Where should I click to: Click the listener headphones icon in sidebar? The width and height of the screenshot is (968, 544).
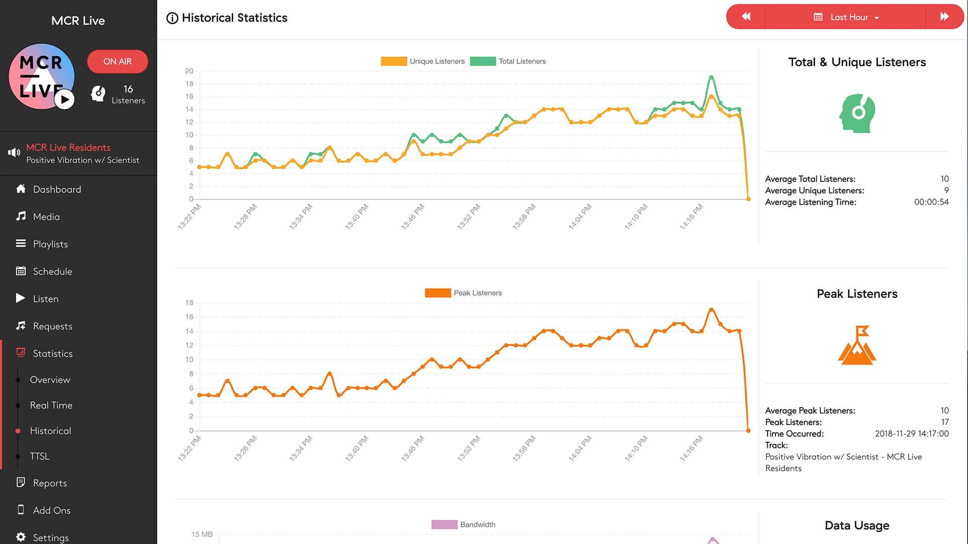[98, 93]
